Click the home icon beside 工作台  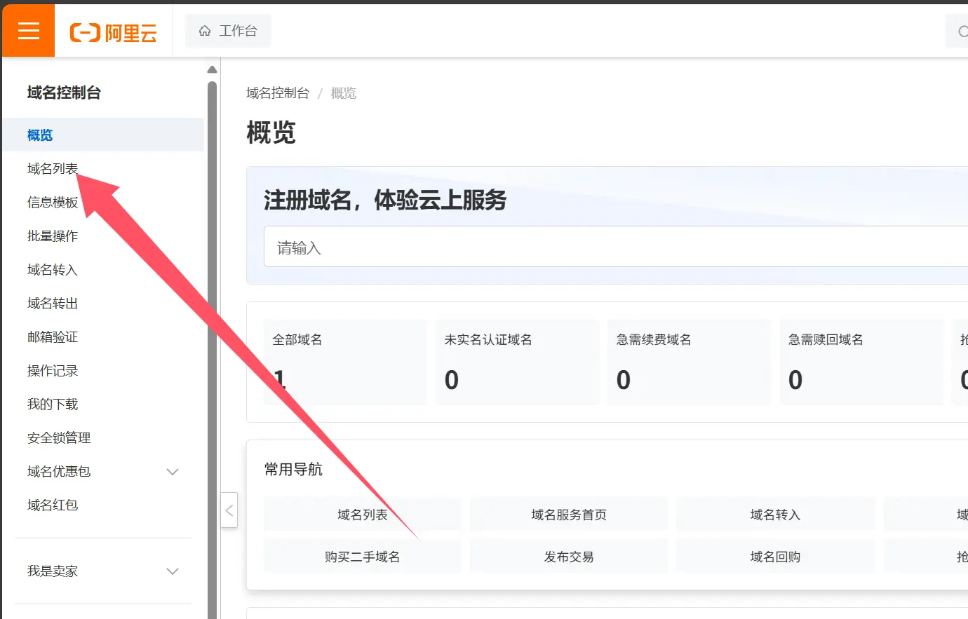205,31
